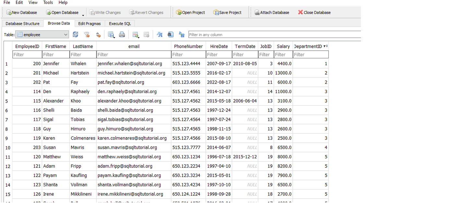This screenshot has height=220, width=465.
Task: Click the 'Filter in any column' search field
Action: coord(259,34)
